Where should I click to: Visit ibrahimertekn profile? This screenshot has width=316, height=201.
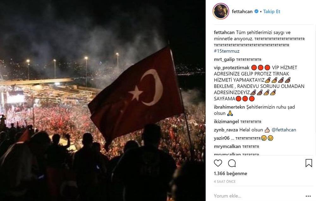[x=229, y=107]
